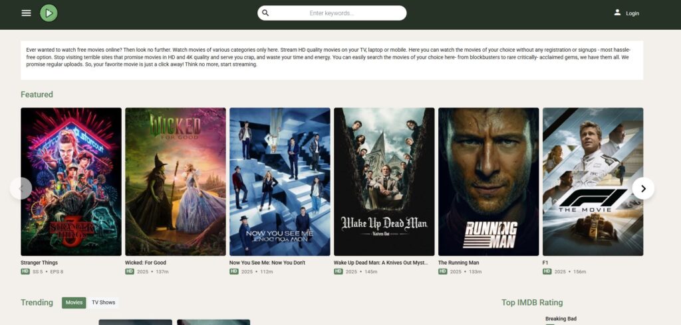Click the user profile icon
The image size is (681, 325).
617,13
